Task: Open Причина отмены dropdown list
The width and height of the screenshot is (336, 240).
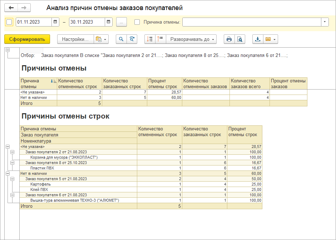Action: [325, 22]
